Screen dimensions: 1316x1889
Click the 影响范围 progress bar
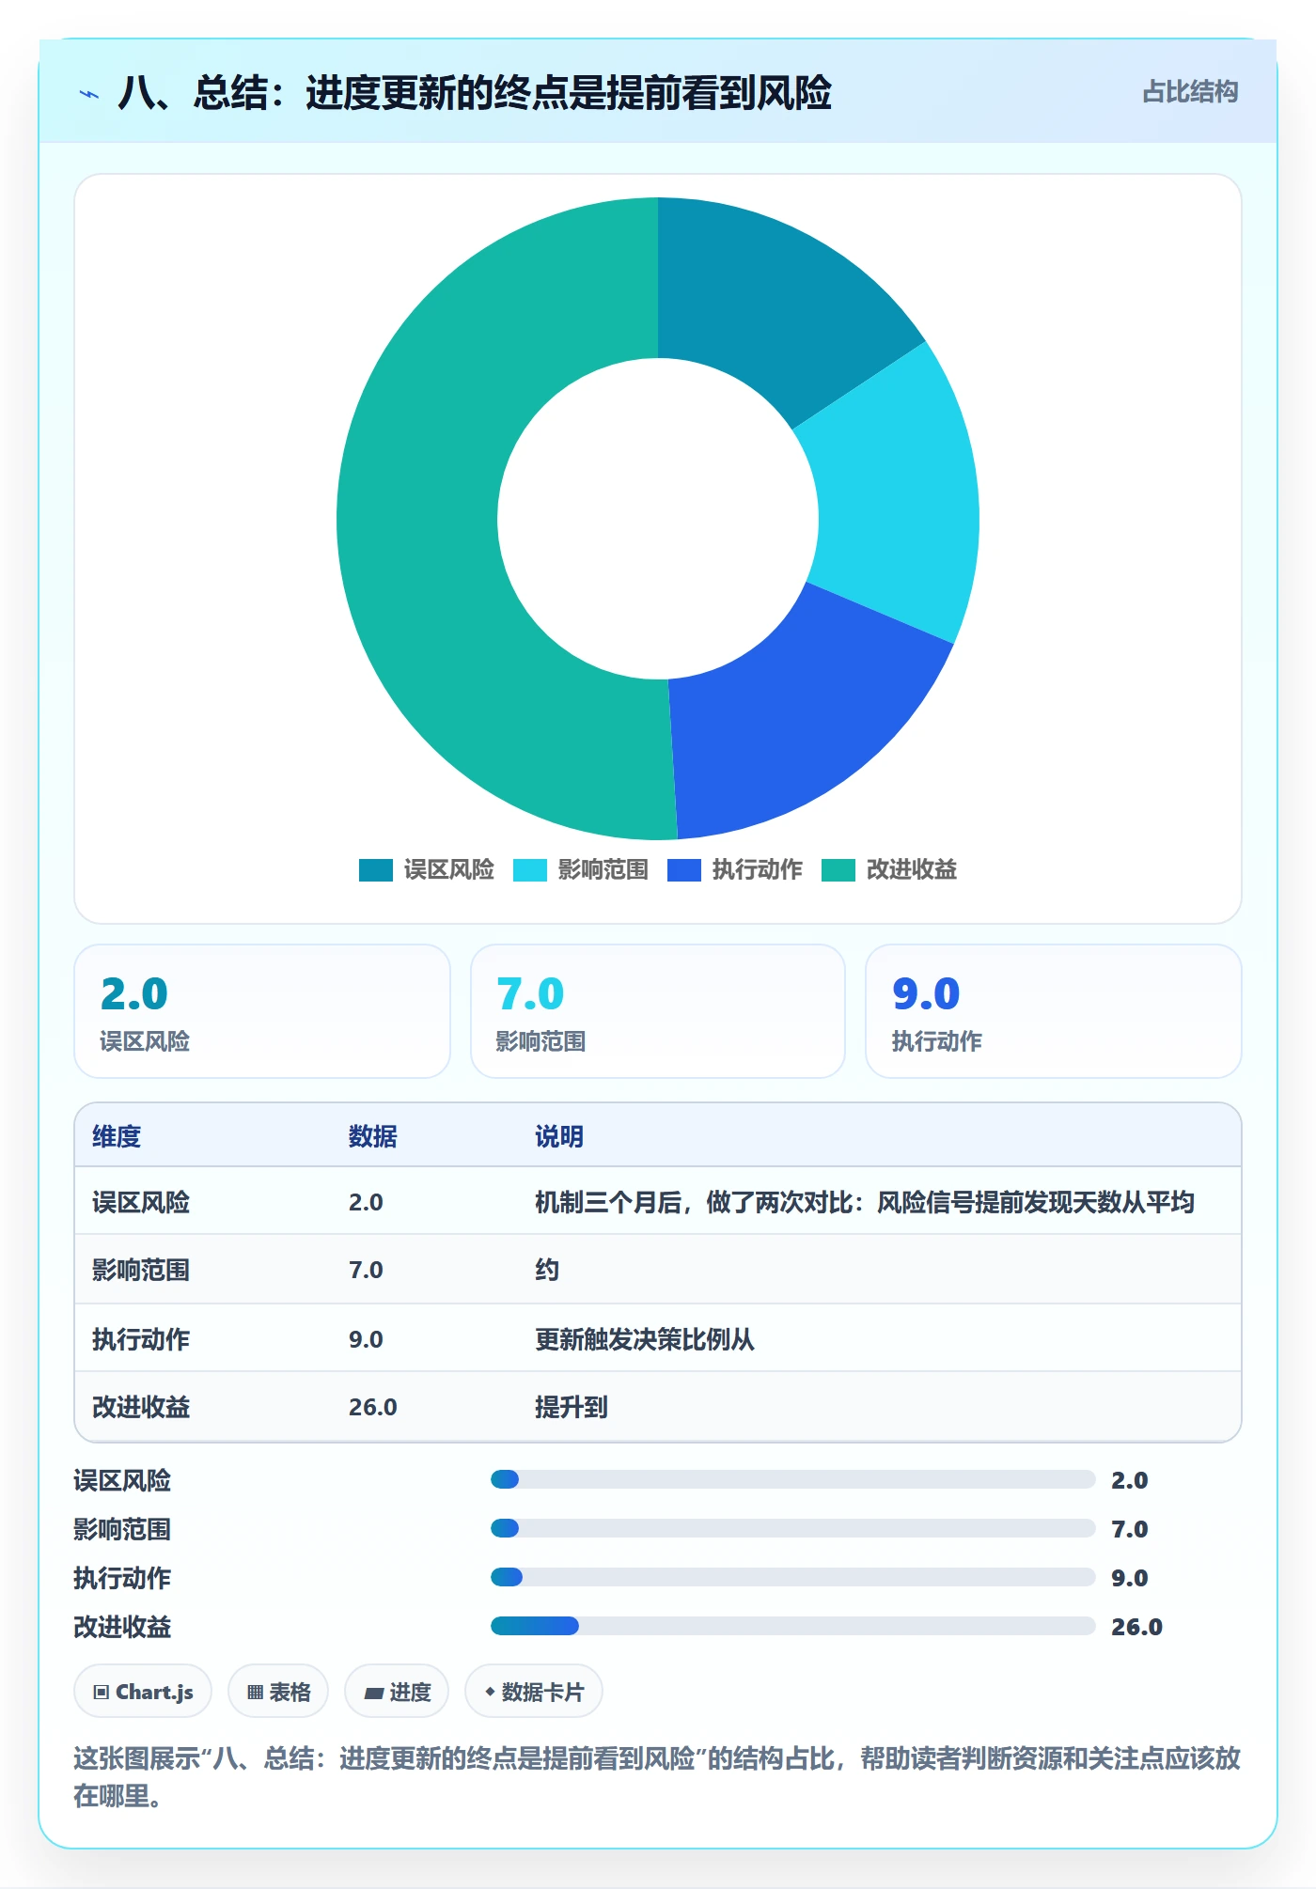pos(793,1528)
